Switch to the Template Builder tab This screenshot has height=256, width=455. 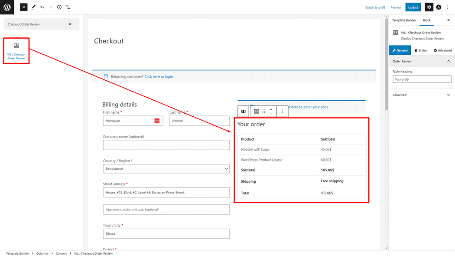click(404, 20)
